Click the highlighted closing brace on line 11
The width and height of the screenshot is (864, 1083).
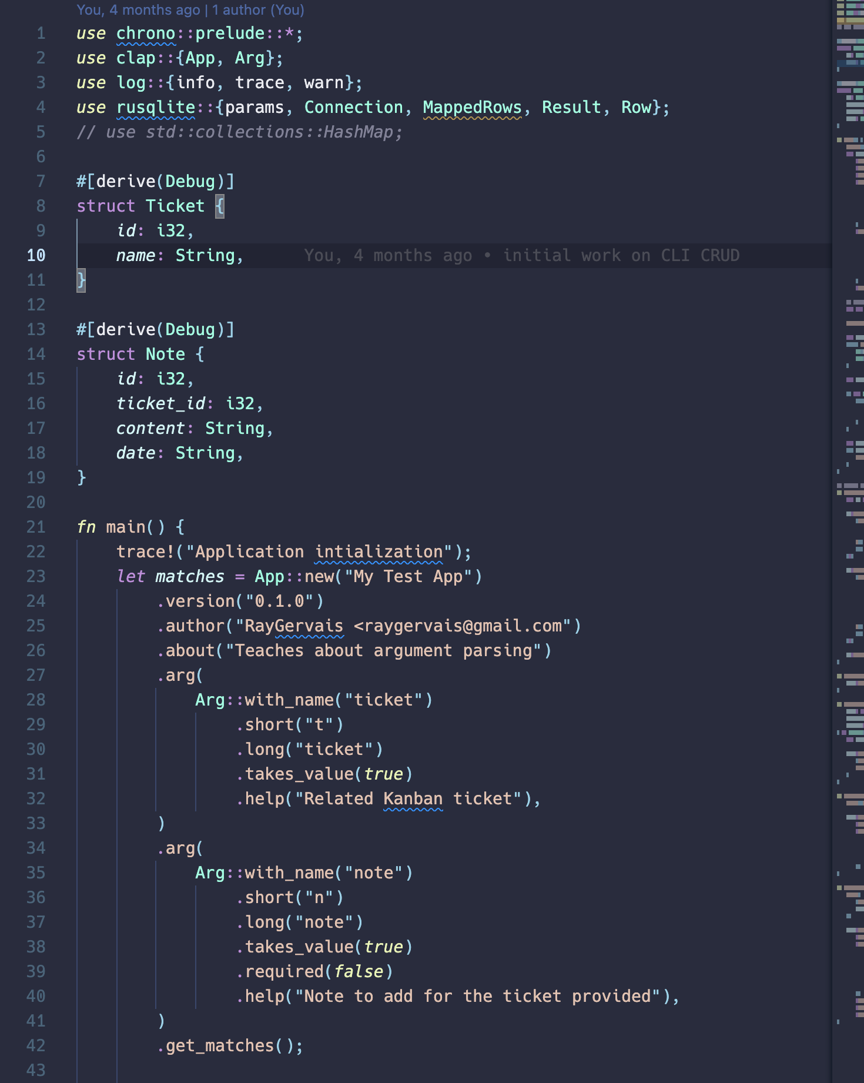pyautogui.click(x=82, y=280)
